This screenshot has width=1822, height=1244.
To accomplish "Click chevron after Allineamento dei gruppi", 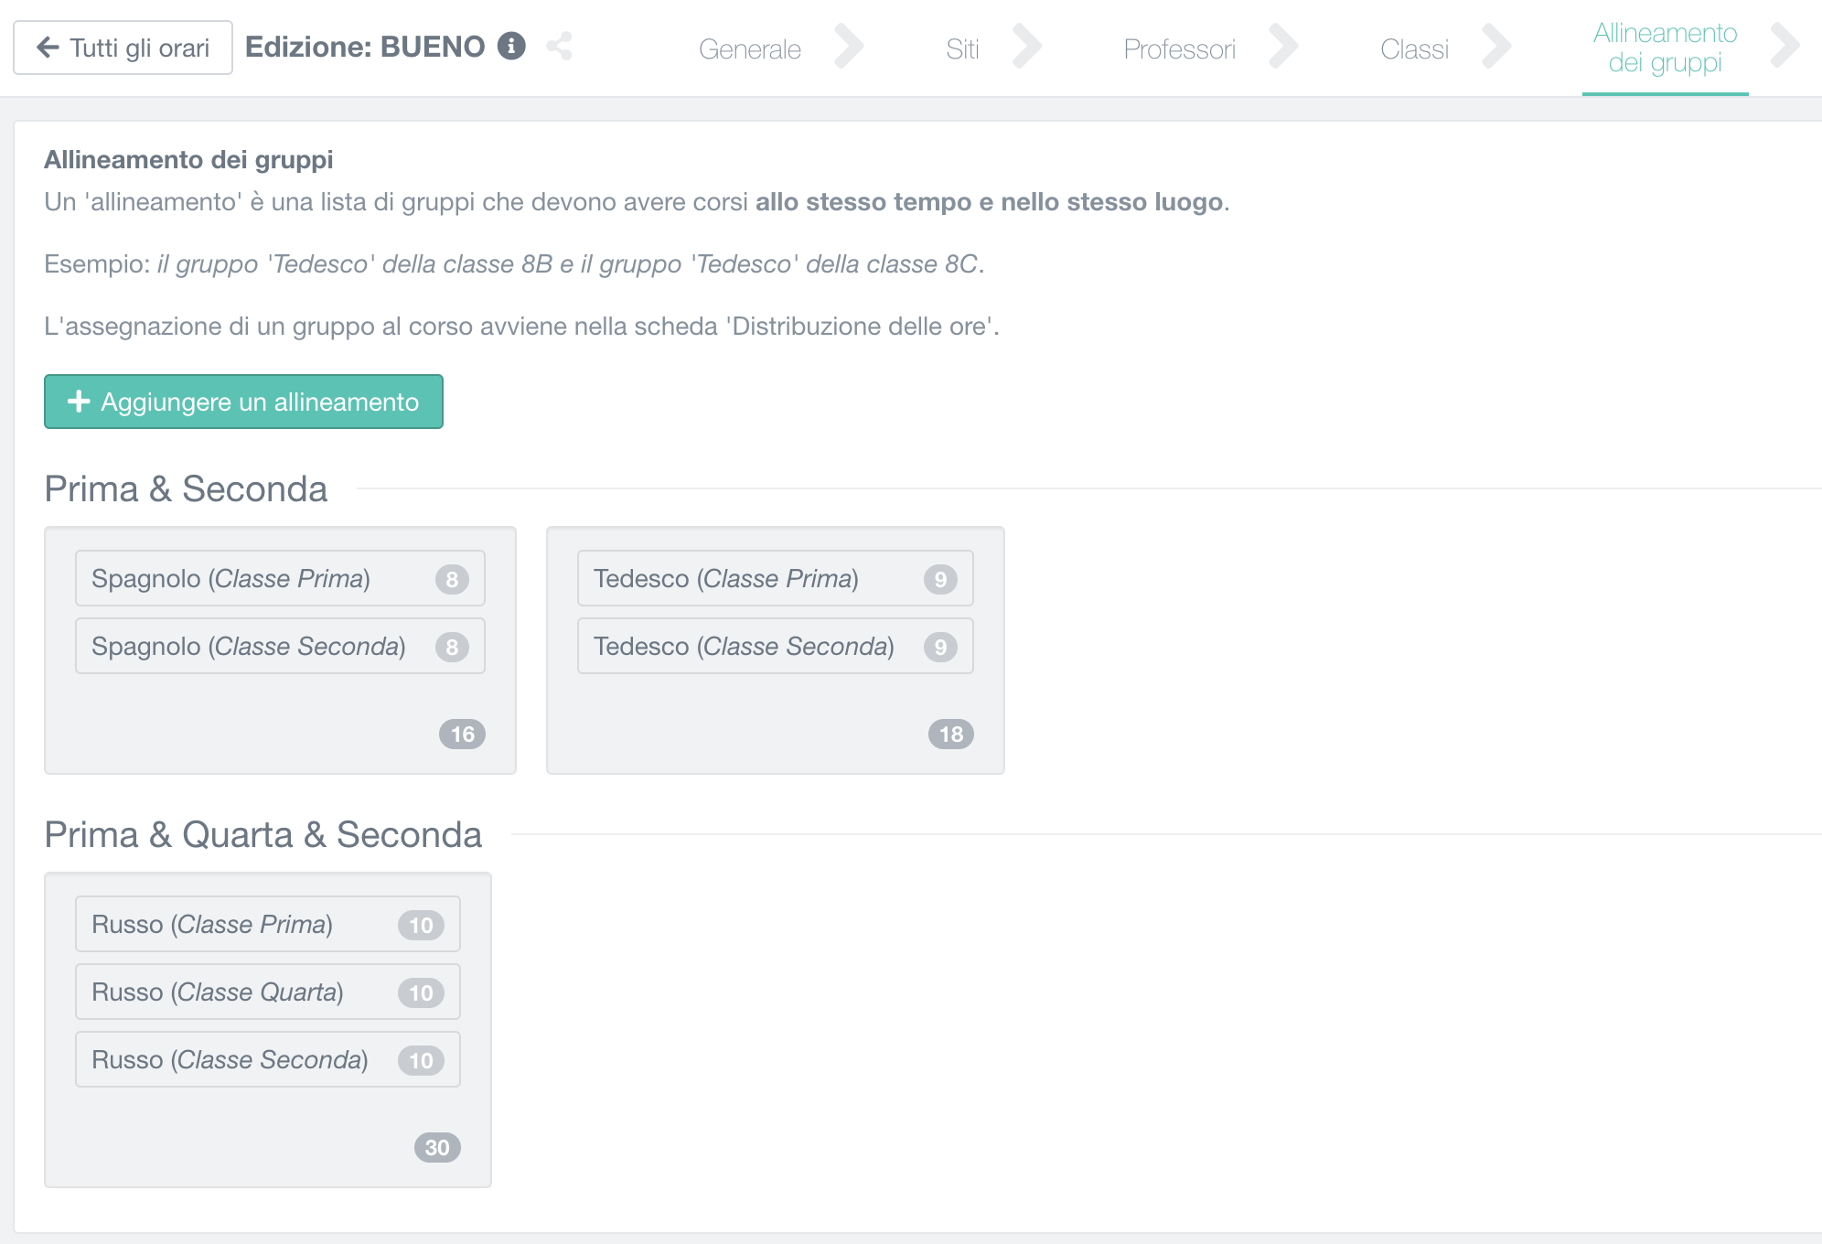I will pyautogui.click(x=1784, y=48).
